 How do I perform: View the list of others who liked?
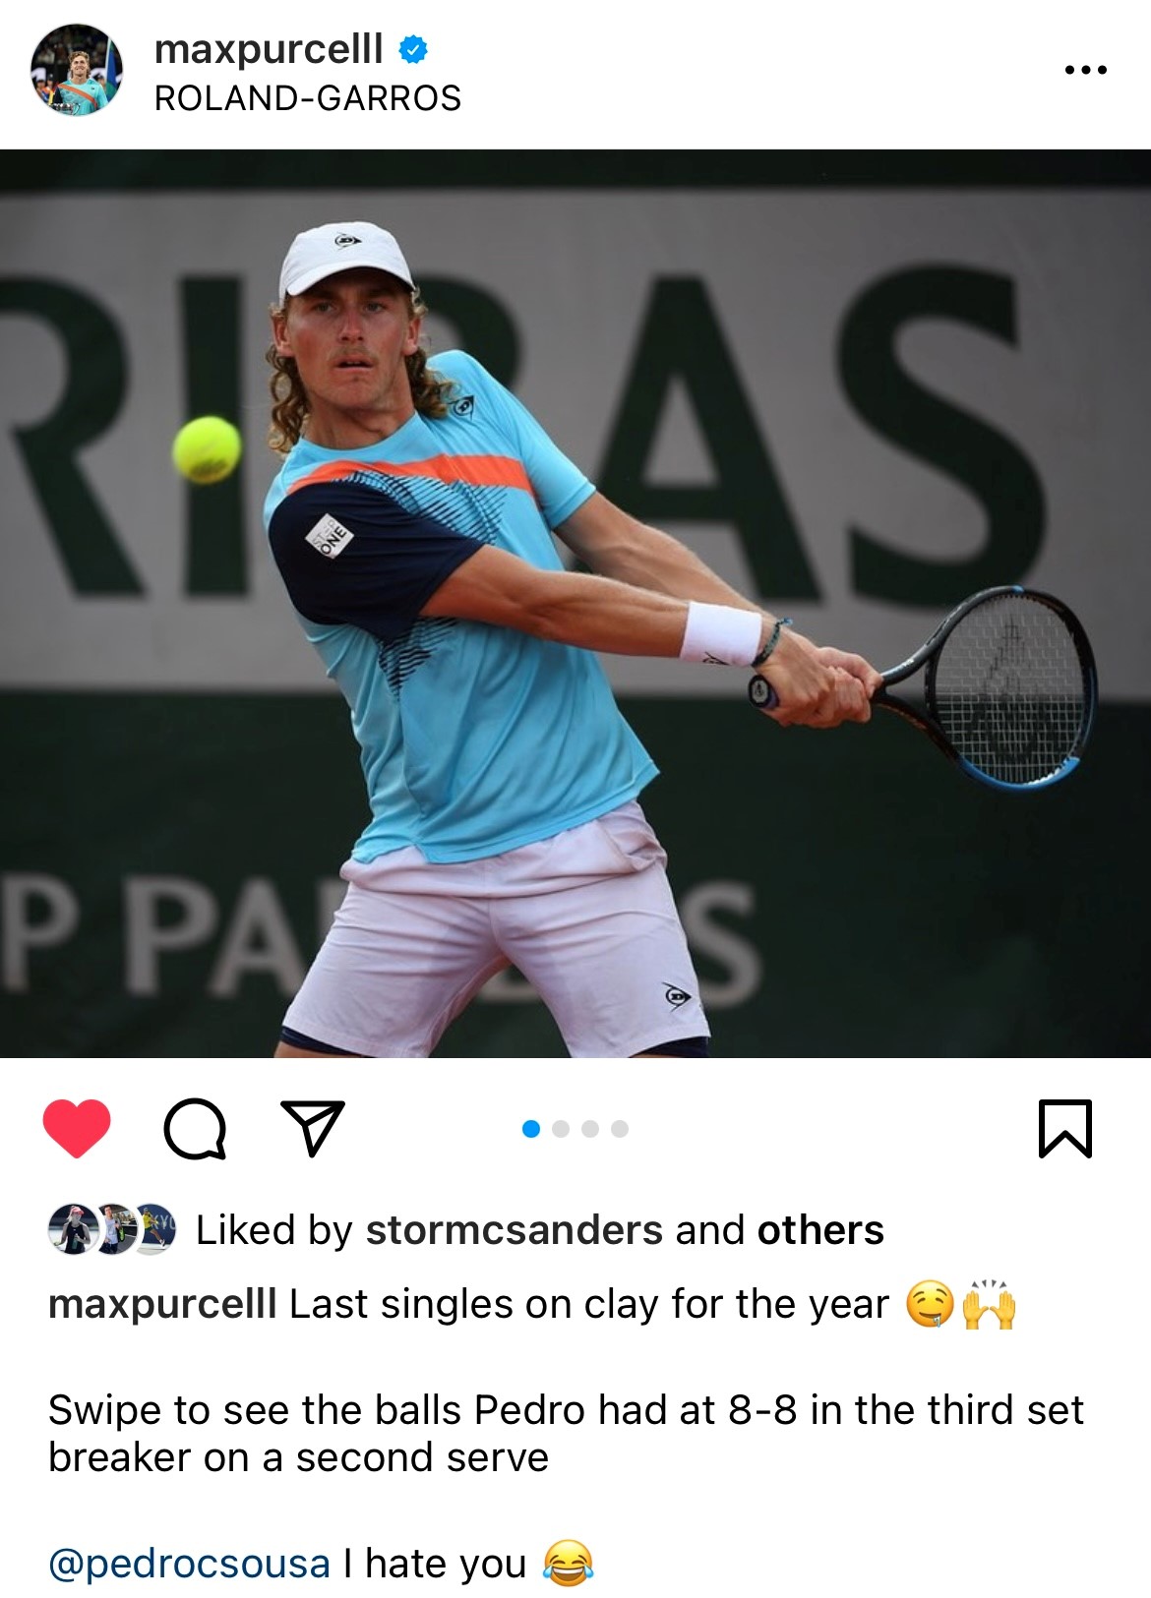[x=820, y=1230]
